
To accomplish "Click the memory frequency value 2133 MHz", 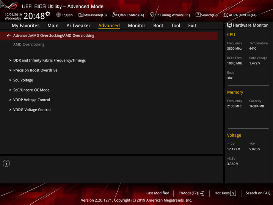I will pos(234,106).
